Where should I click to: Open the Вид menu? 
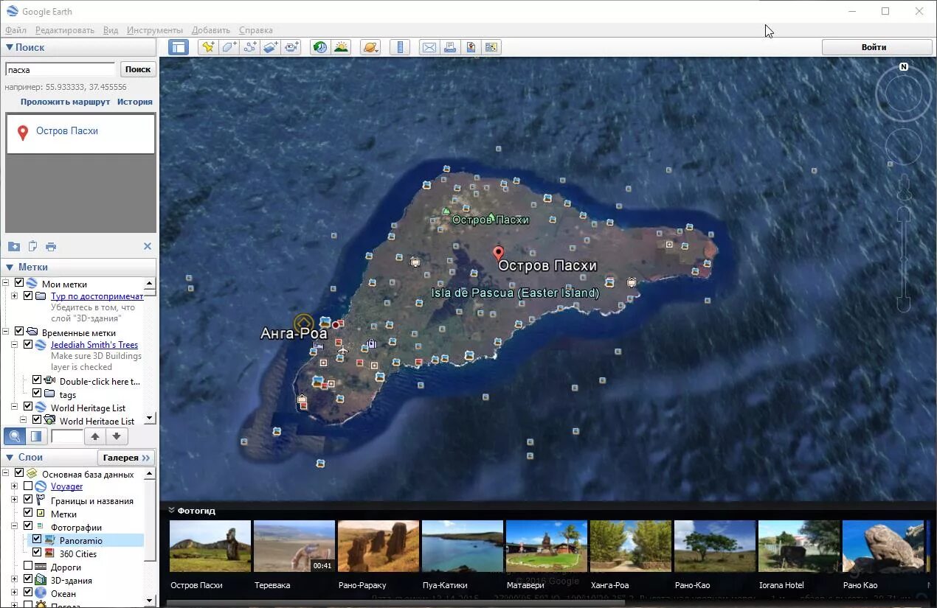click(111, 30)
